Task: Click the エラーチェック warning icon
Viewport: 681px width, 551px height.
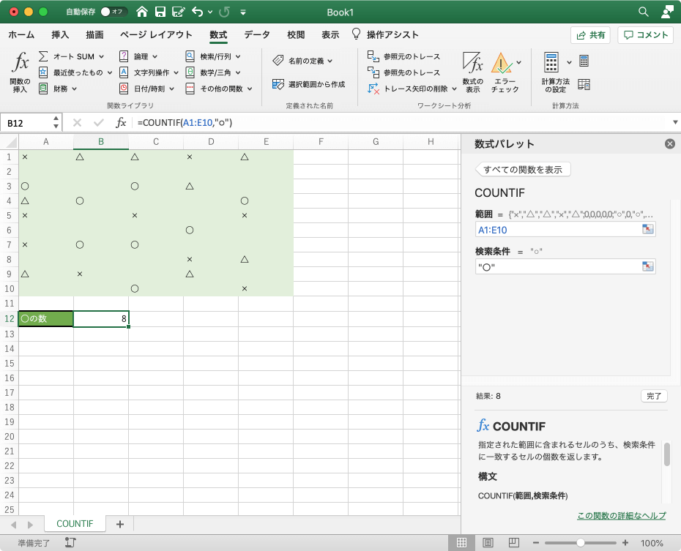Action: 501,62
